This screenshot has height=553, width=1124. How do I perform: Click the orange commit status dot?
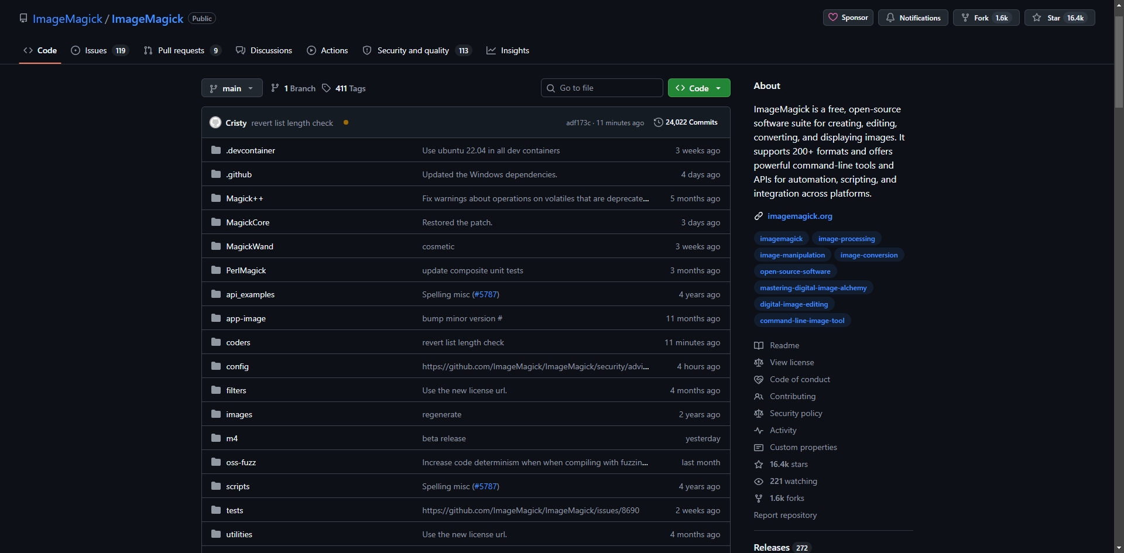click(x=346, y=122)
